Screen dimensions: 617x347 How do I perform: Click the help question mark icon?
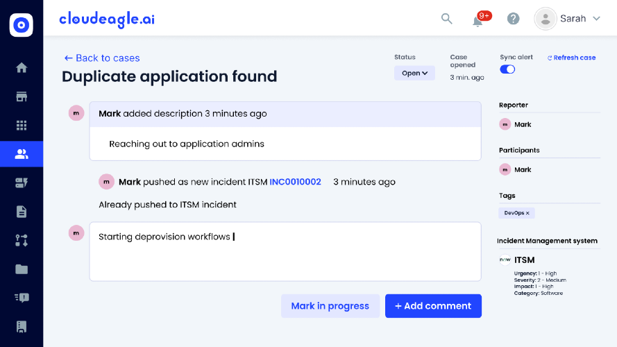pos(513,19)
